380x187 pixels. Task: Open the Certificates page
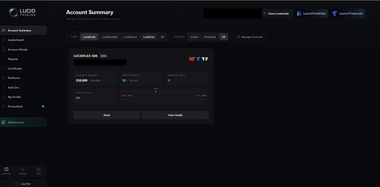(x=23, y=68)
